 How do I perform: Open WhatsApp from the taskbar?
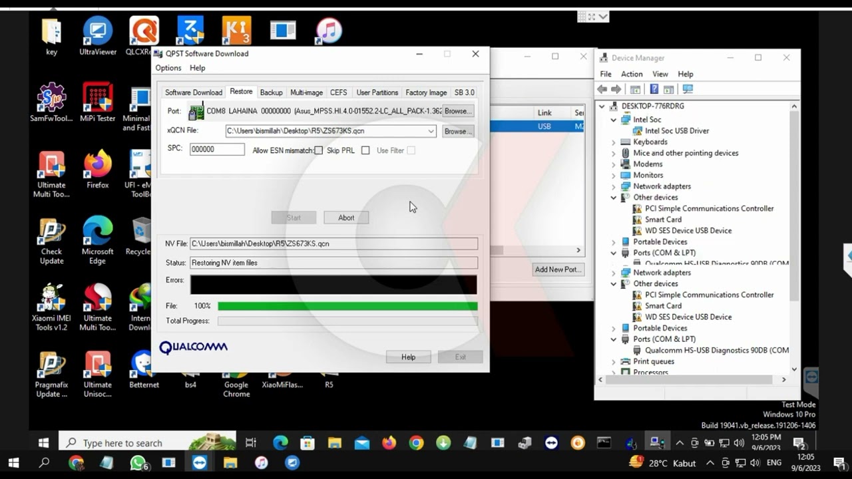click(138, 463)
